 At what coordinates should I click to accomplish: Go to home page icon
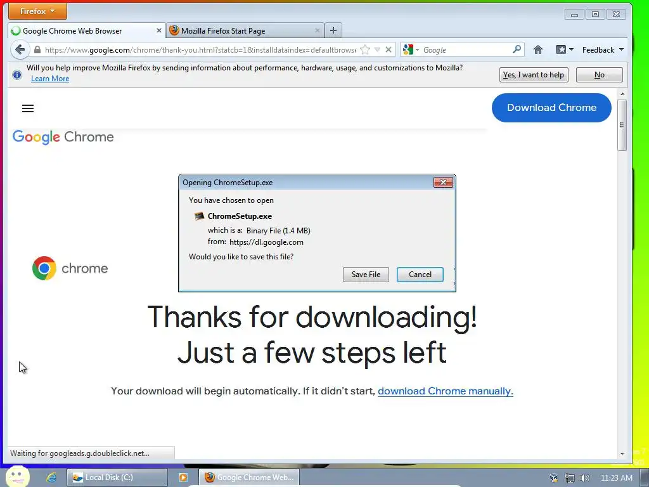537,49
